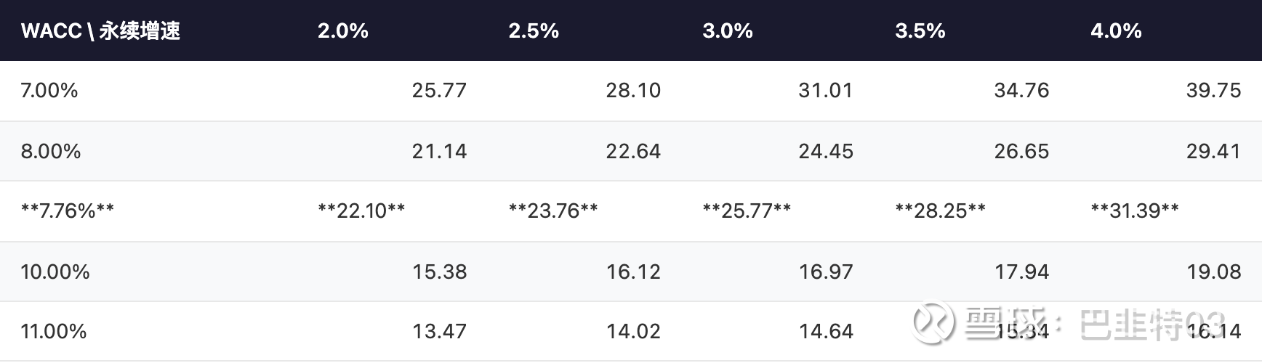Select the **22.10** cell

[361, 211]
